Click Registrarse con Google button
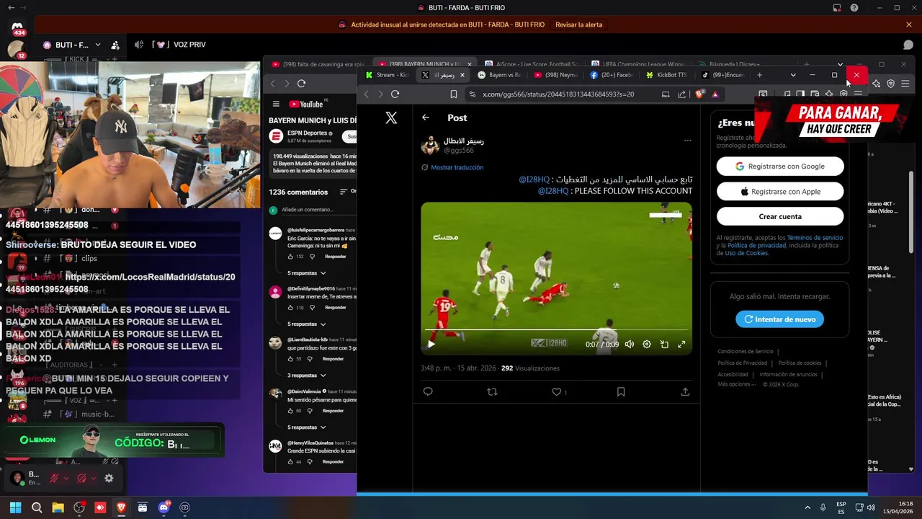Image resolution: width=922 pixels, height=519 pixels. click(780, 167)
